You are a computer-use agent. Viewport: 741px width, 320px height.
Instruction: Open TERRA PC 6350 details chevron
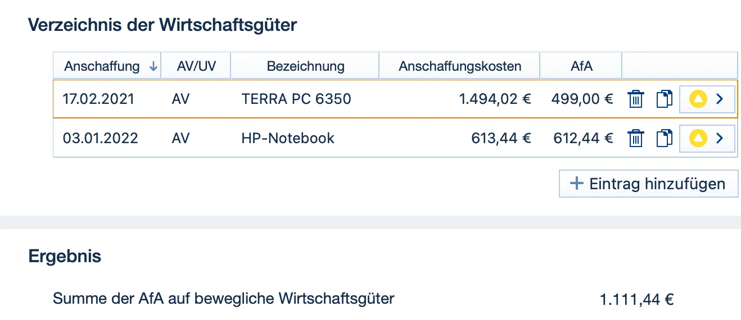point(719,99)
